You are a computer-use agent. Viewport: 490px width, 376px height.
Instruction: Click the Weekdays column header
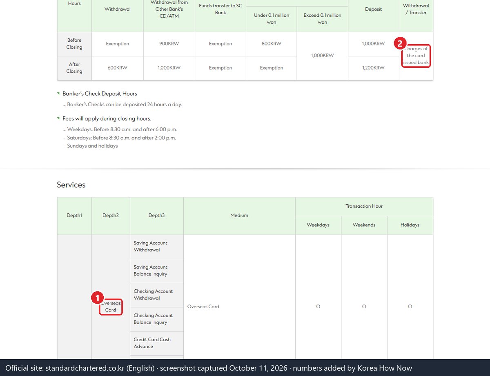point(318,225)
